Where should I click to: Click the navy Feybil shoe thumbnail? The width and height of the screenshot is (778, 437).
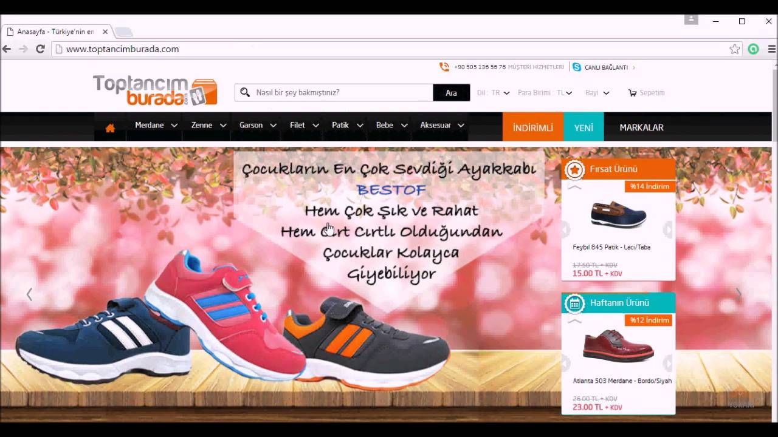pyautogui.click(x=618, y=214)
